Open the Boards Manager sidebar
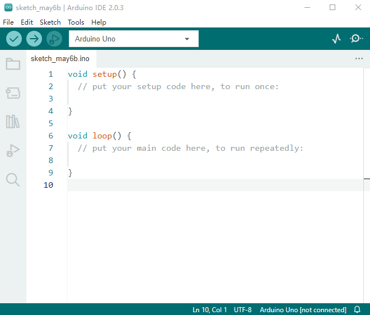370x315 pixels. tap(13, 93)
